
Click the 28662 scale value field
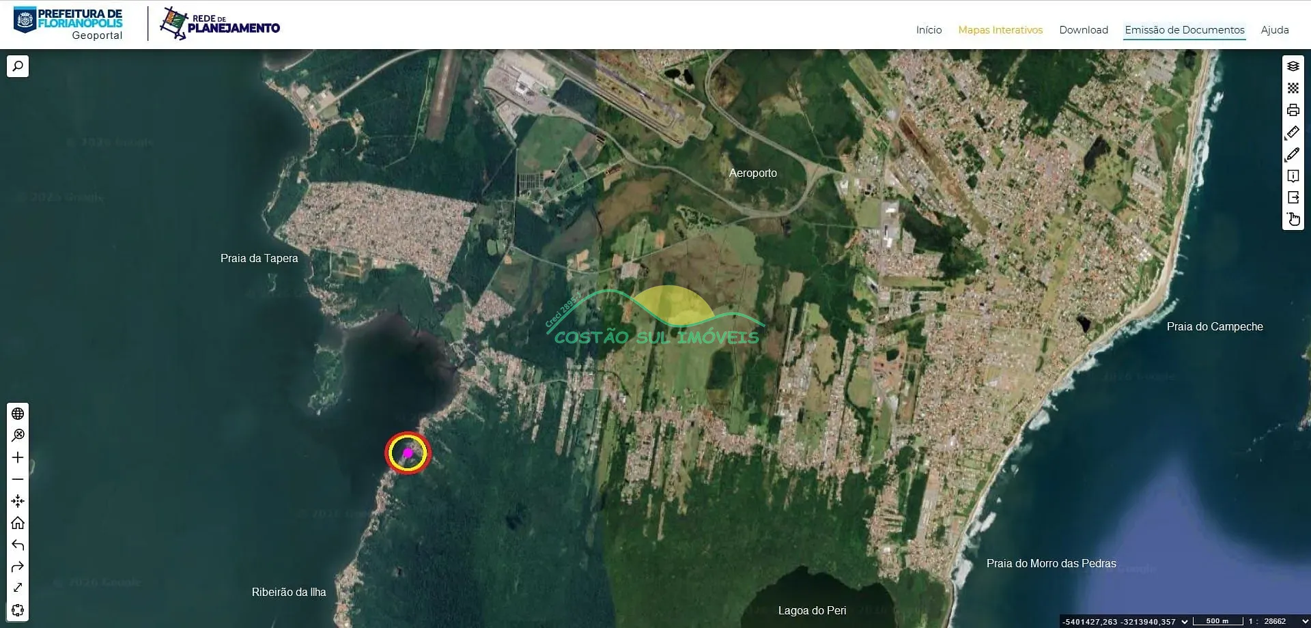(x=1275, y=622)
